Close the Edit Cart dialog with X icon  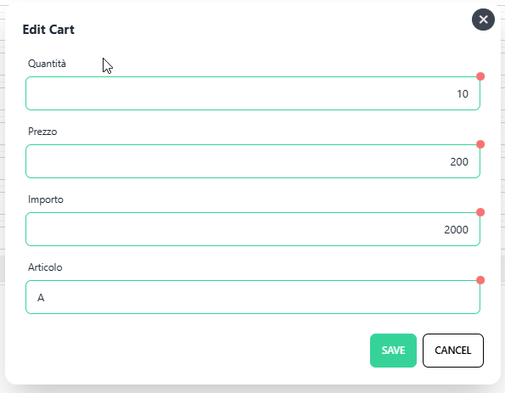tap(483, 20)
